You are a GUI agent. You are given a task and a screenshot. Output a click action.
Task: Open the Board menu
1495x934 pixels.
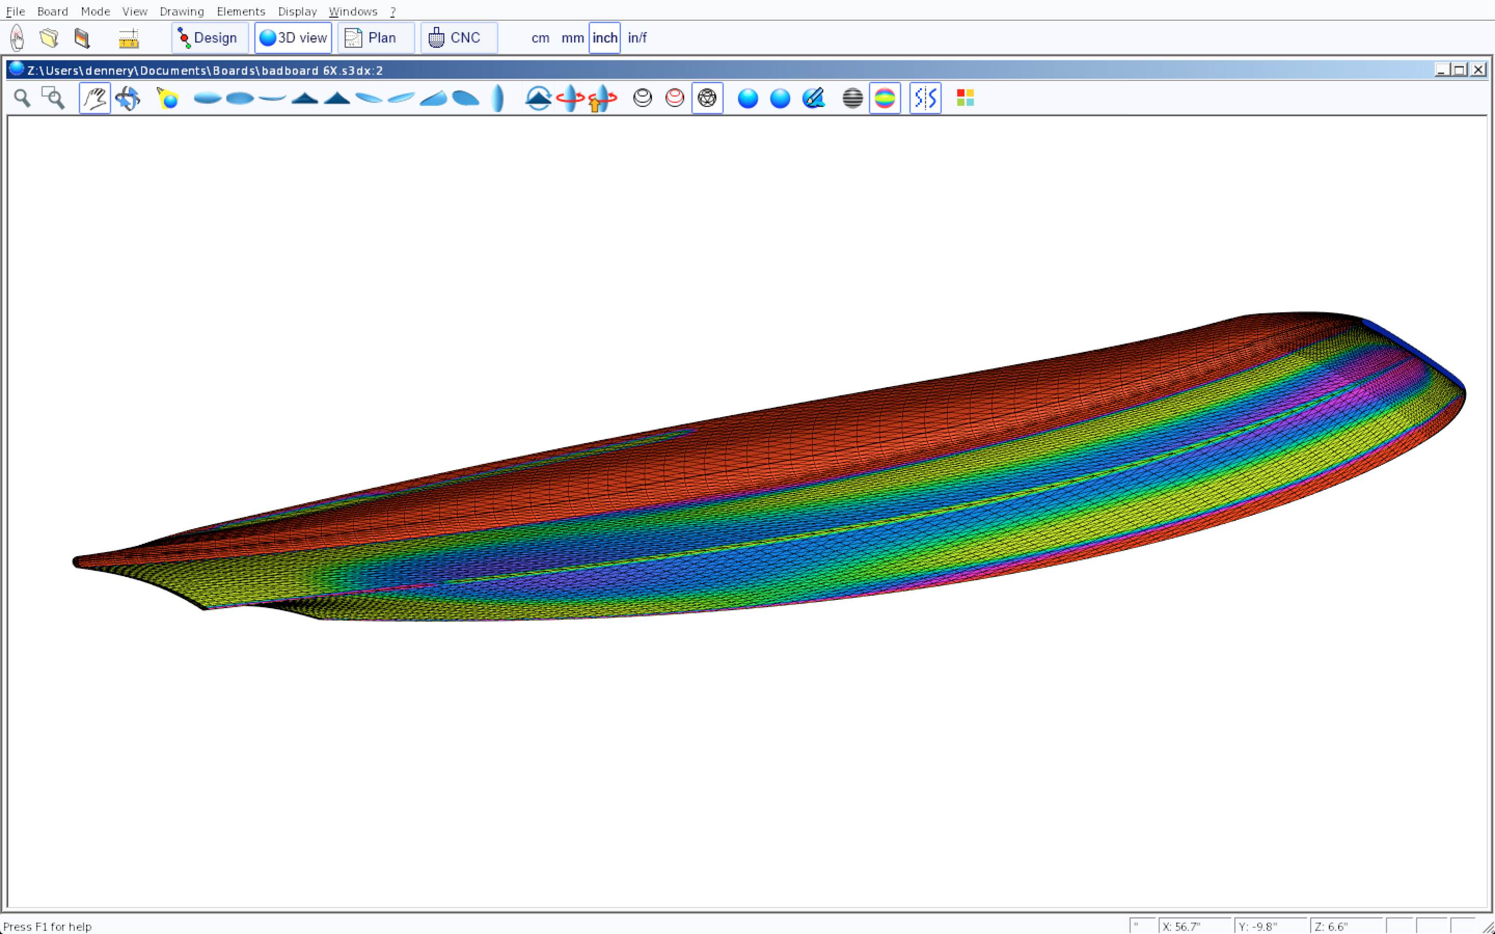click(52, 11)
